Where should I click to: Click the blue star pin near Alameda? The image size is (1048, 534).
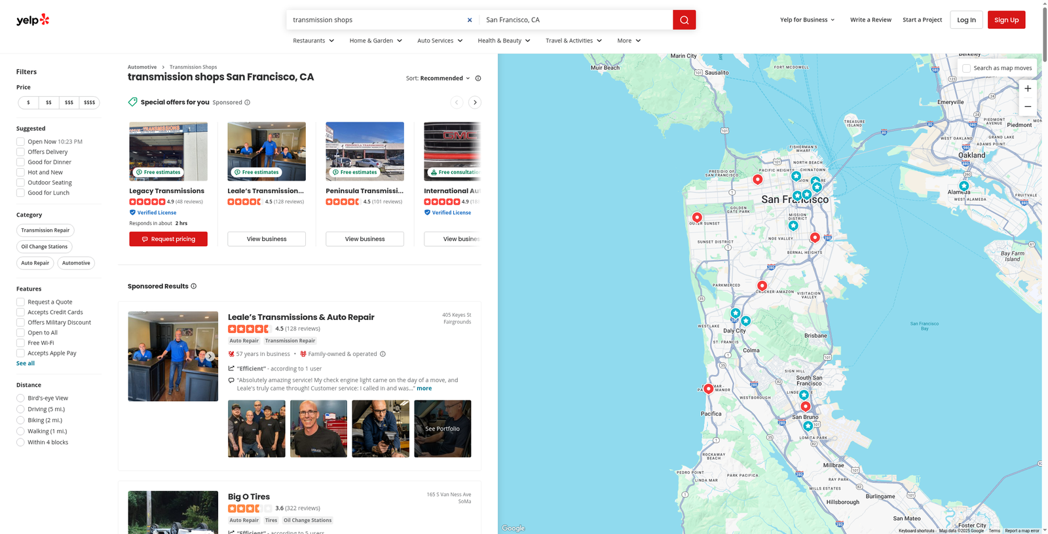point(964,186)
